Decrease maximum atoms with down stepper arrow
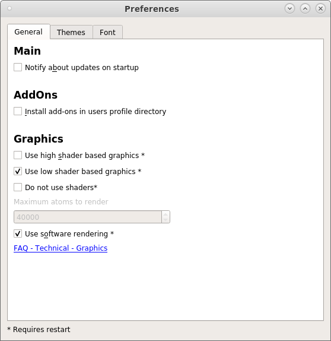 pyautogui.click(x=165, y=220)
